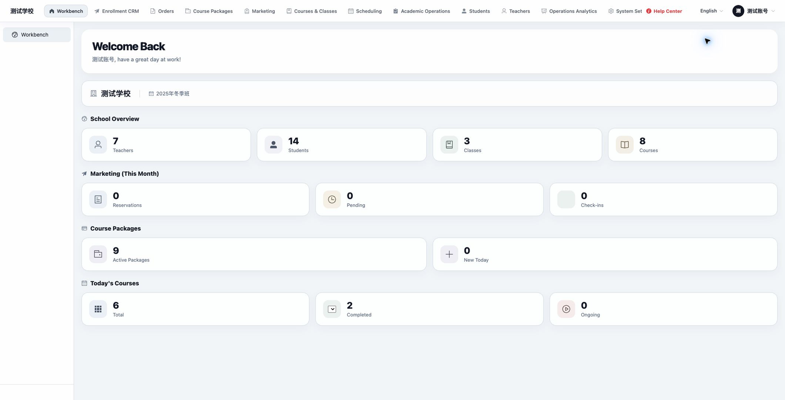Click the Classes card bookmark icon
785x400 pixels.
tap(449, 144)
